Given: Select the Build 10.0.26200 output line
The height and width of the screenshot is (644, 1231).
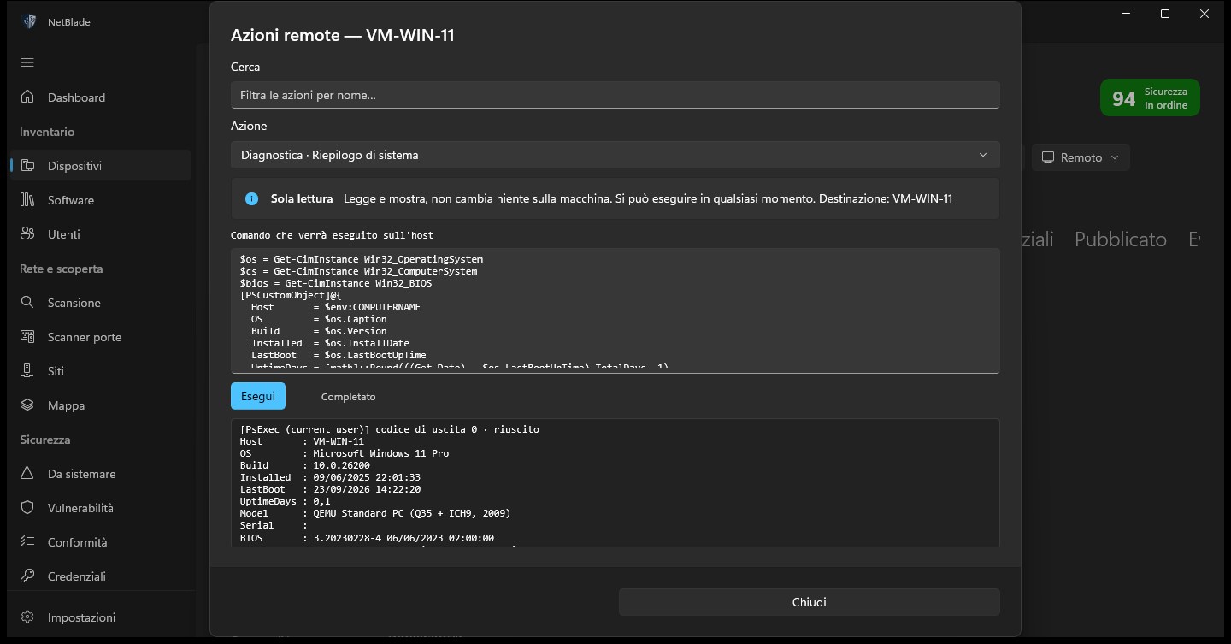Looking at the screenshot, I should pos(305,465).
